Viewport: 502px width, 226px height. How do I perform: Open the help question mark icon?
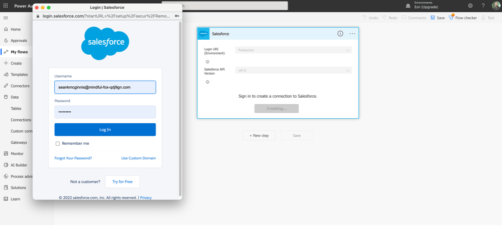point(483,5)
